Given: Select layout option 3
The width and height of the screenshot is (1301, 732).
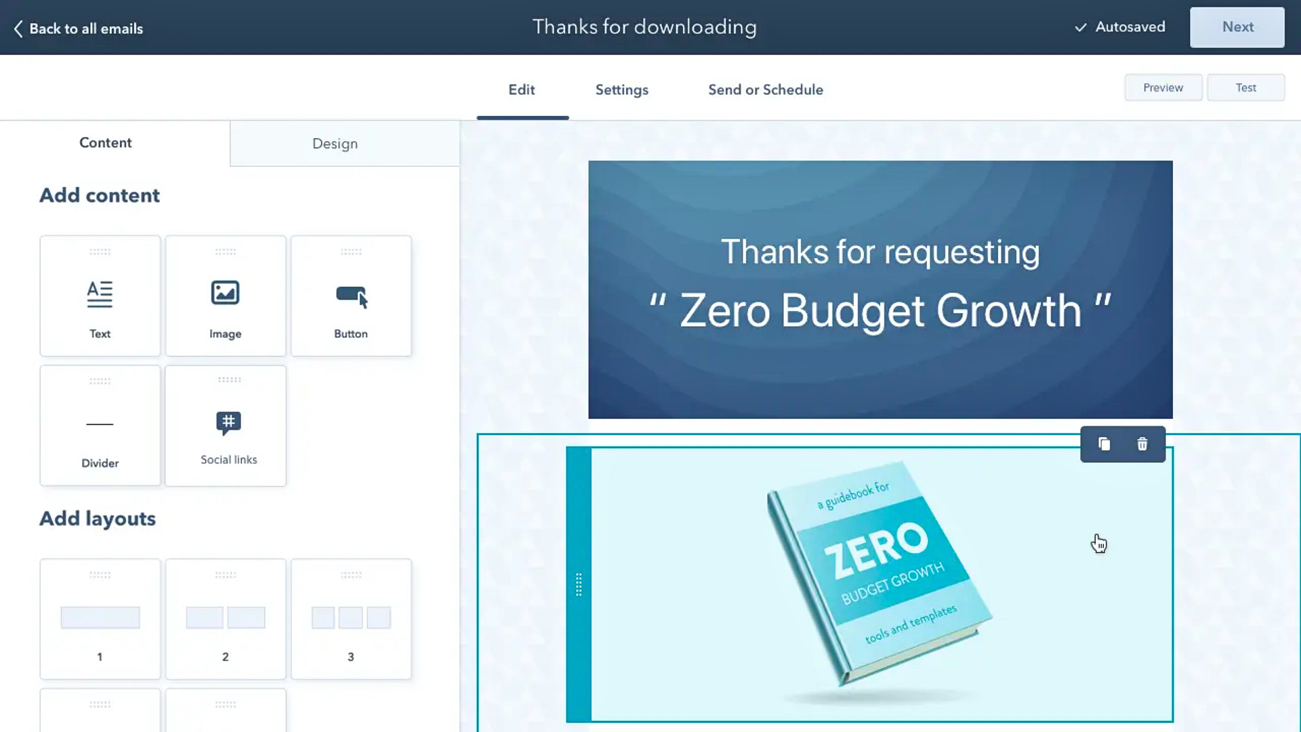Looking at the screenshot, I should coord(350,617).
